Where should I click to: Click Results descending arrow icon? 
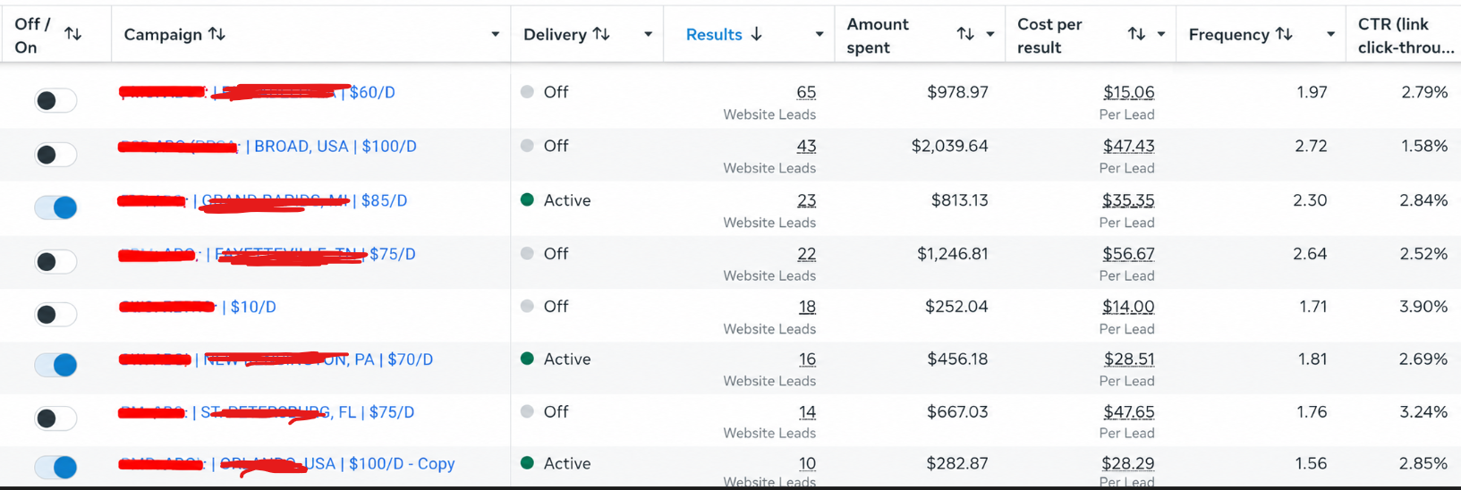point(757,34)
